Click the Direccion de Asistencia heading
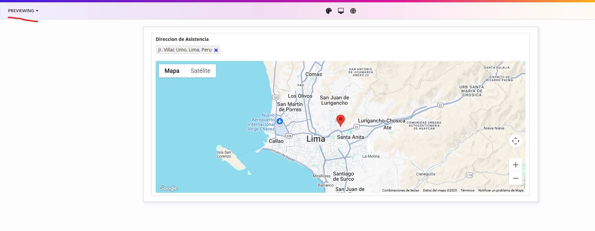The width and height of the screenshot is (595, 231). click(182, 39)
